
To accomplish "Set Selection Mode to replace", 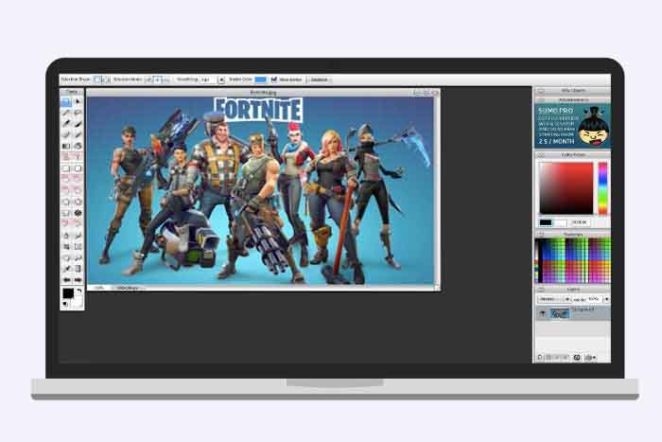I will (148, 80).
